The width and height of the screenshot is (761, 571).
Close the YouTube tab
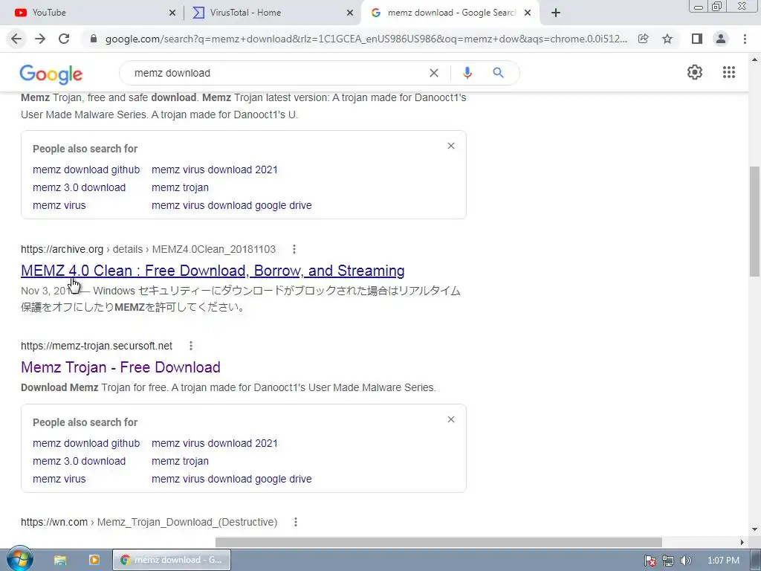click(172, 13)
